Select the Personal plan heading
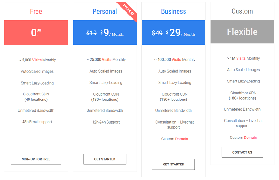Screen dimensions: 279x180 tap(105, 11)
